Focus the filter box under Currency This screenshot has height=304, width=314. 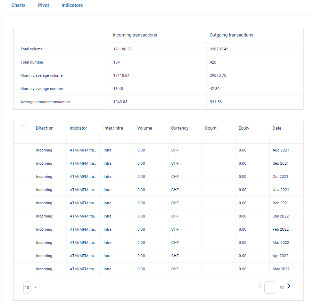click(x=185, y=139)
